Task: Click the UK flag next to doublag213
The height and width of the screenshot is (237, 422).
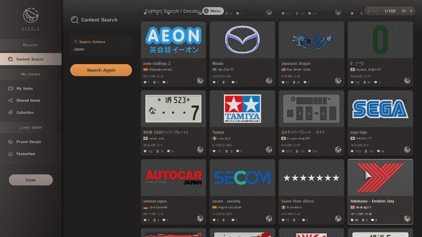Action: point(352,207)
